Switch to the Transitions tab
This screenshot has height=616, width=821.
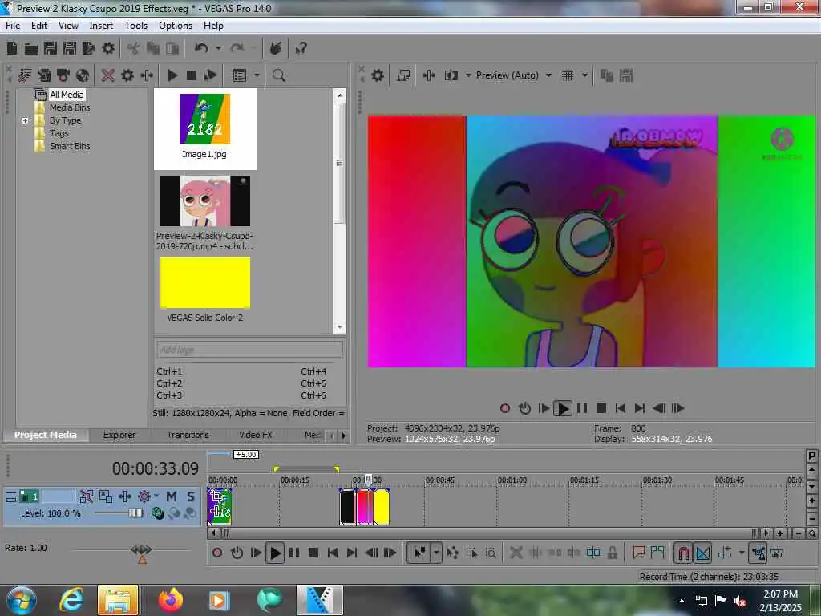(x=188, y=435)
